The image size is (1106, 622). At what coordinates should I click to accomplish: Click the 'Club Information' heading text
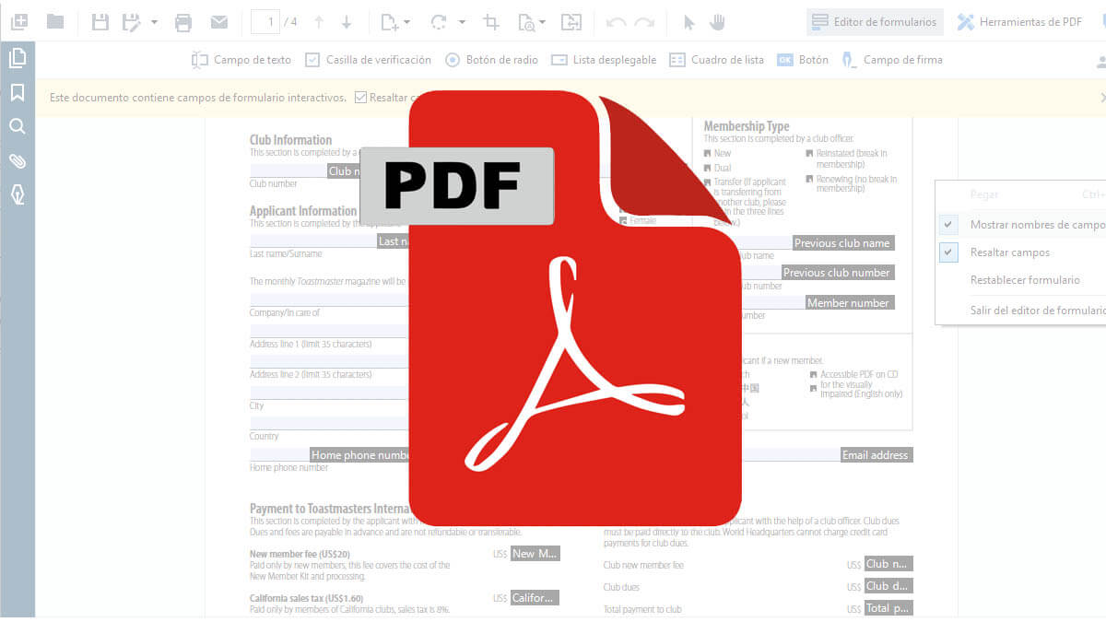[290, 140]
